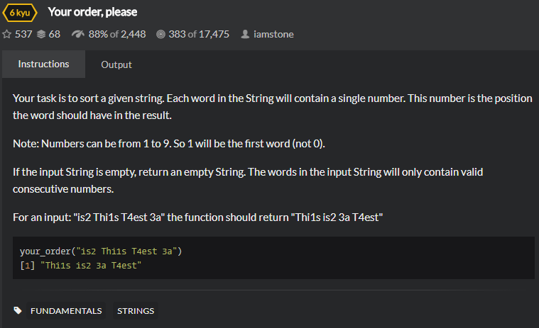Click the STRINGS tag
Image resolution: width=539 pixels, height=328 pixels.
click(136, 310)
